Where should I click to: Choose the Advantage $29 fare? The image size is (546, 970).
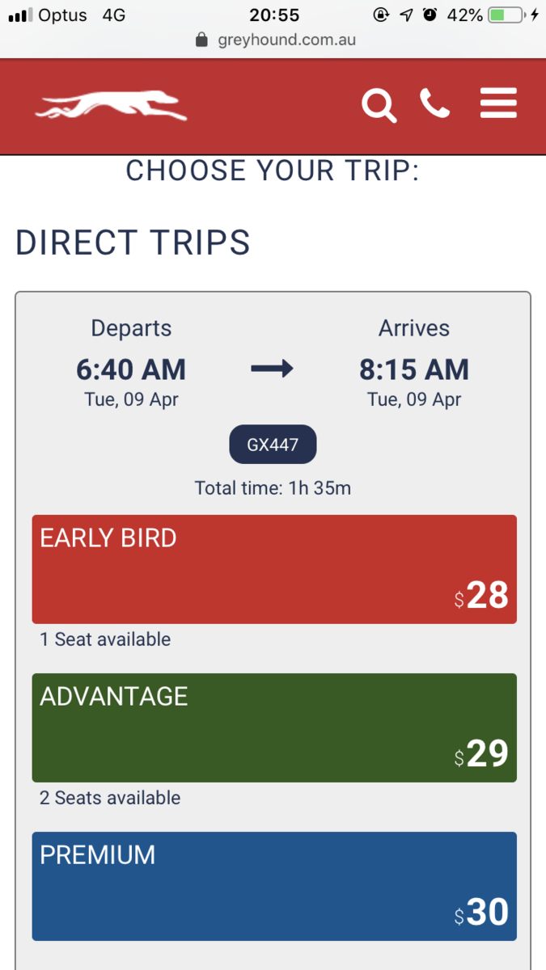click(274, 727)
